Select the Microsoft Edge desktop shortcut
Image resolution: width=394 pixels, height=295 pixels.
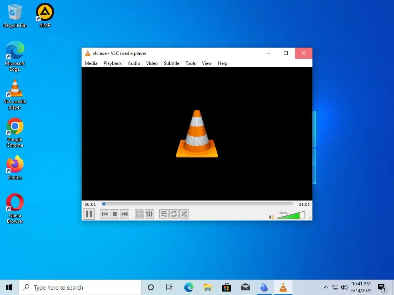(x=15, y=56)
